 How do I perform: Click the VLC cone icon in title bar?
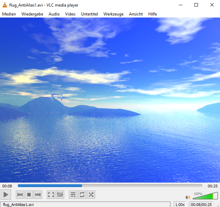(5, 5)
